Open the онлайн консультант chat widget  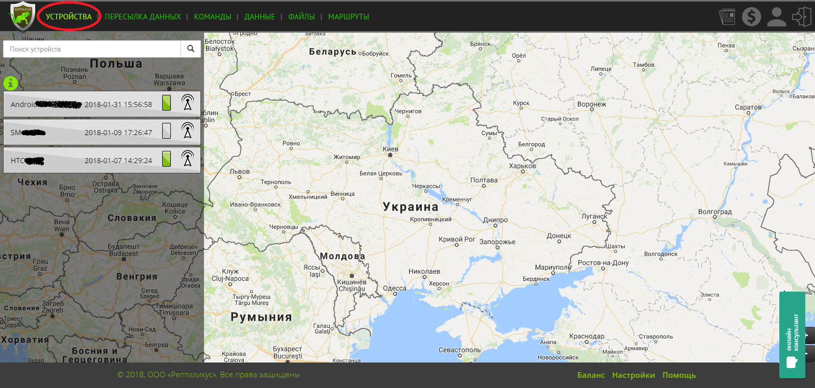click(x=792, y=335)
